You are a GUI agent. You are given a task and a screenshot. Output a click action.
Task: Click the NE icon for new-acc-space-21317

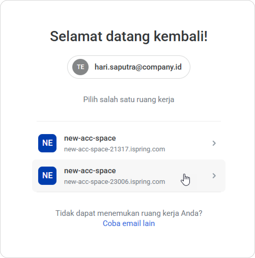click(47, 143)
